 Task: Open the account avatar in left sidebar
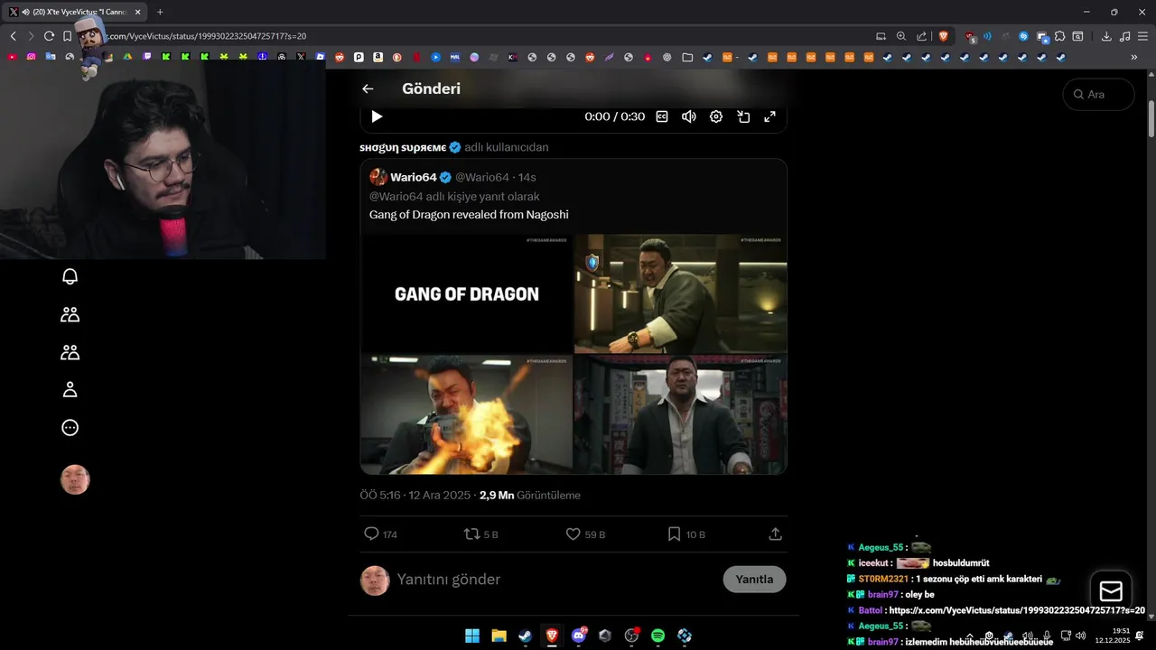tap(75, 479)
